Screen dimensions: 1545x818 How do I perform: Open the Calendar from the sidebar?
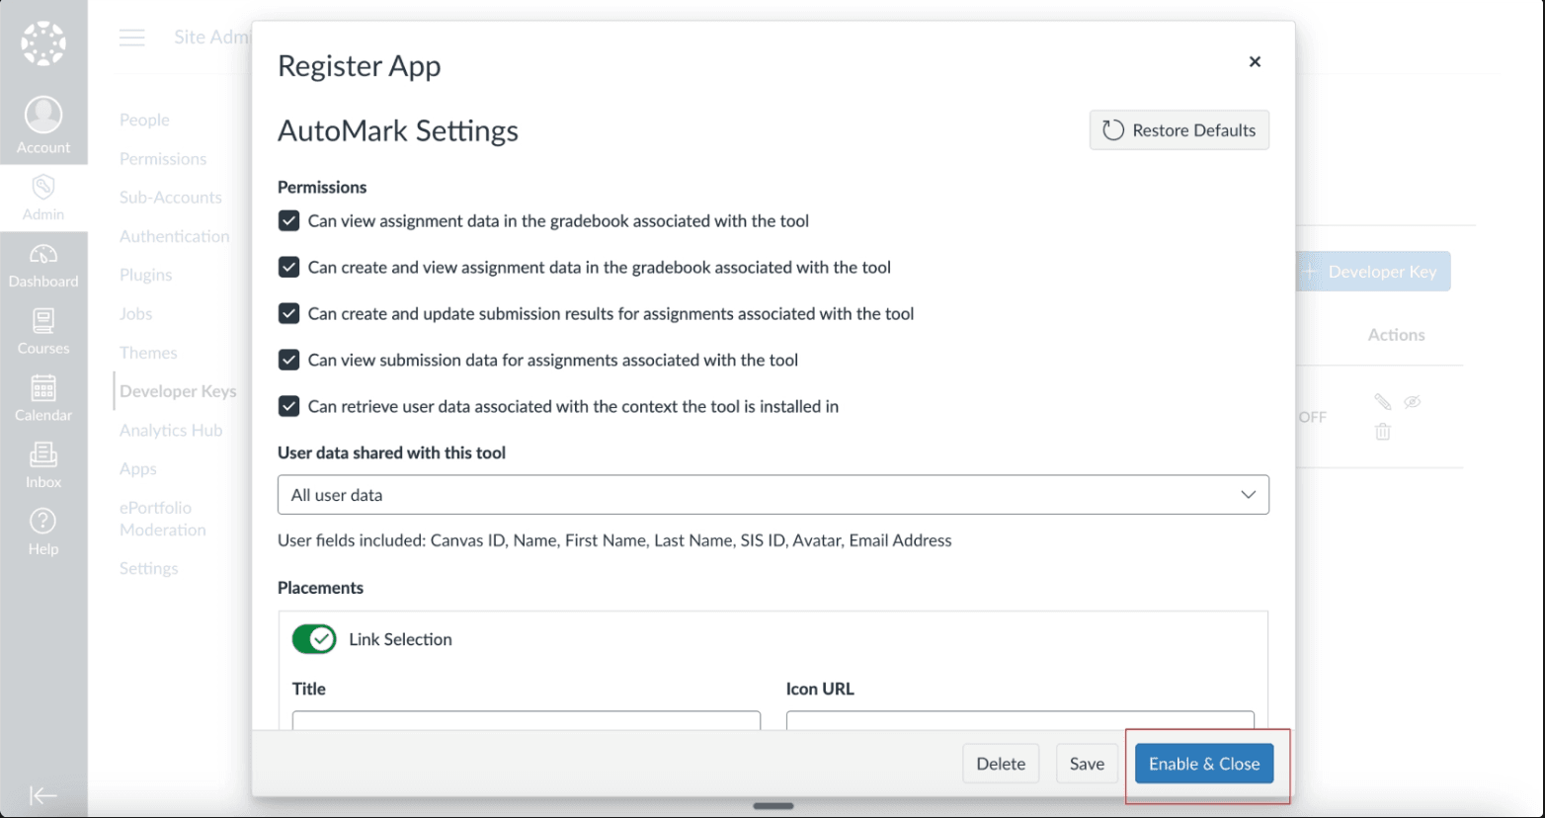pyautogui.click(x=43, y=397)
